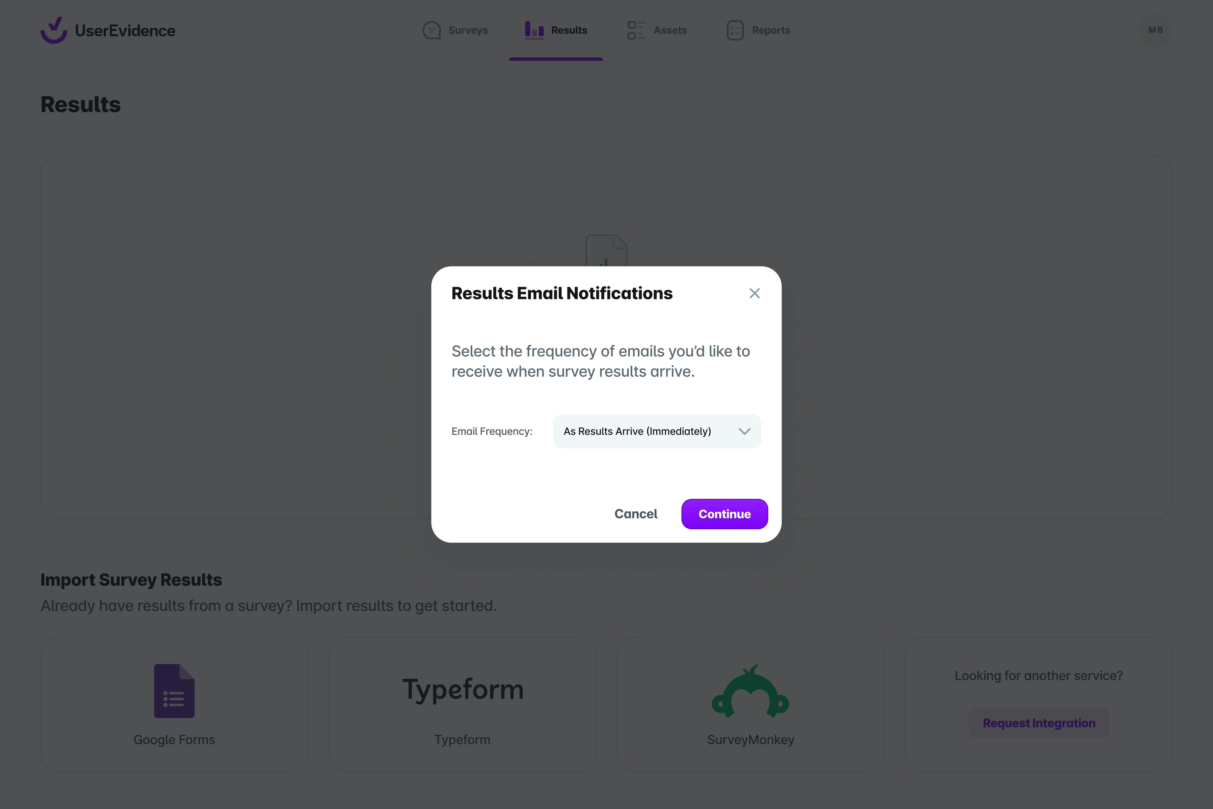Go to the Reports tab
The width and height of the screenshot is (1213, 809).
(x=770, y=30)
